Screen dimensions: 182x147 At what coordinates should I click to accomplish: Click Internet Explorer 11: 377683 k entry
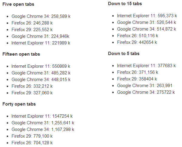tap(147, 66)
